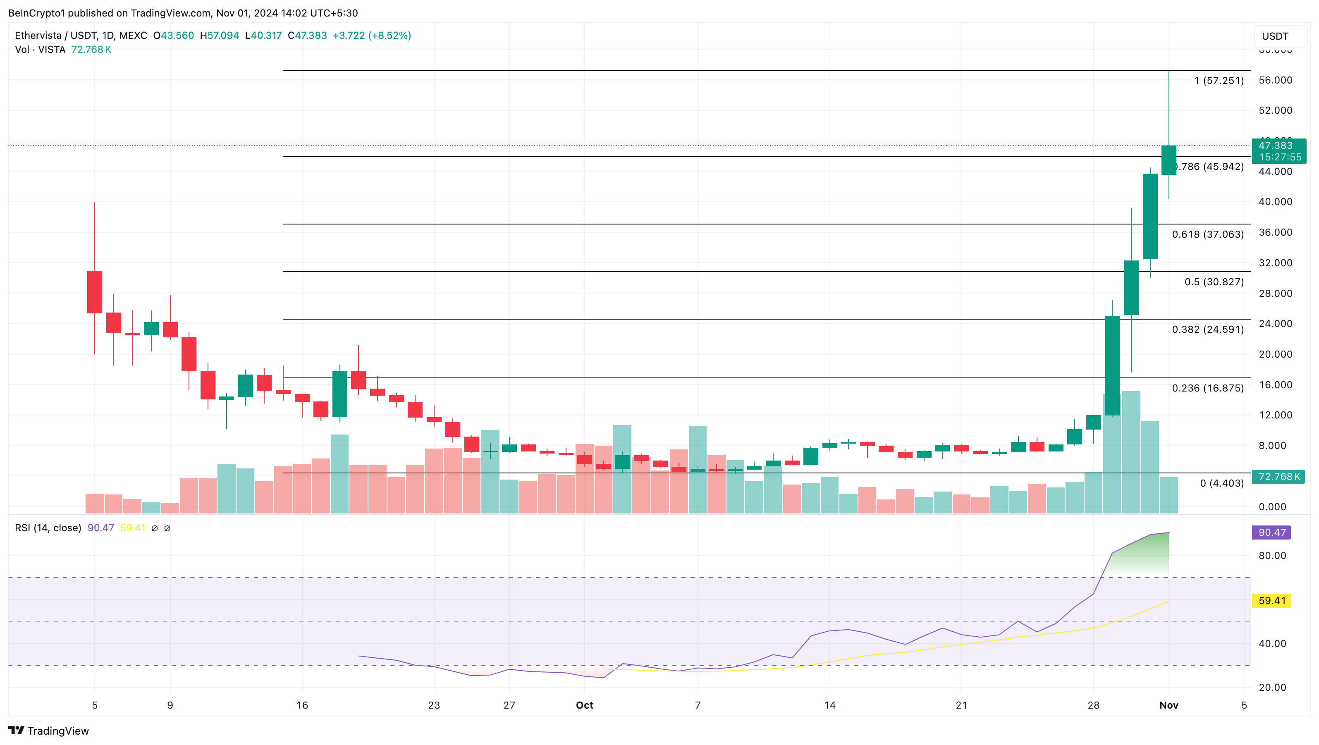The image size is (1319, 745).
Task: Select the RSI (14, close) indicator legend
Action: point(48,528)
